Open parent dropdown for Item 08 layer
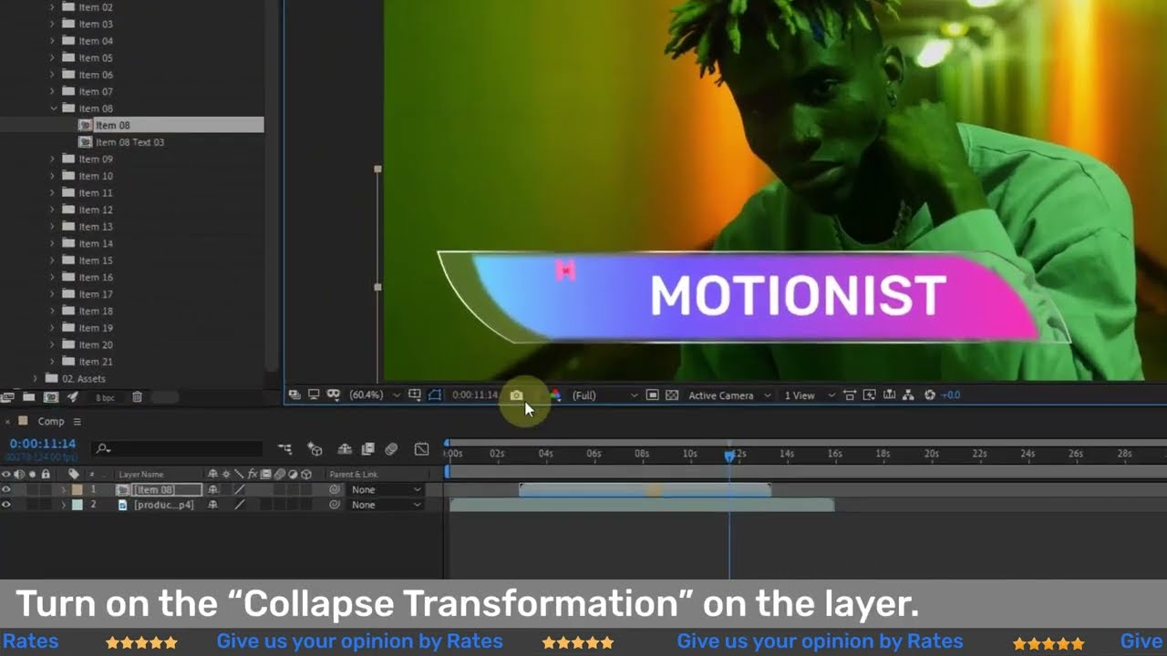1167x656 pixels. pos(387,490)
